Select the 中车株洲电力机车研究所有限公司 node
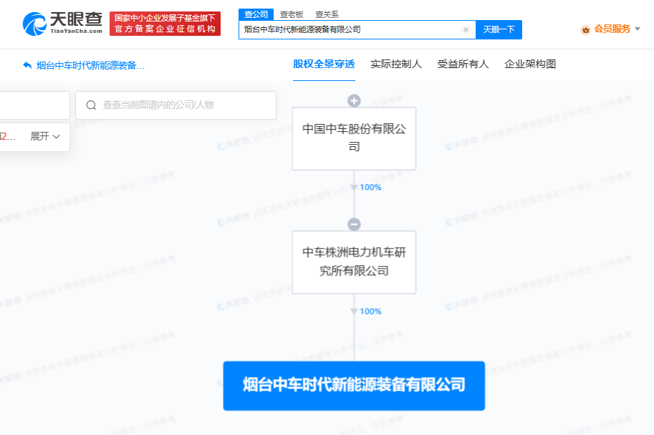The width and height of the screenshot is (654, 435). click(354, 262)
